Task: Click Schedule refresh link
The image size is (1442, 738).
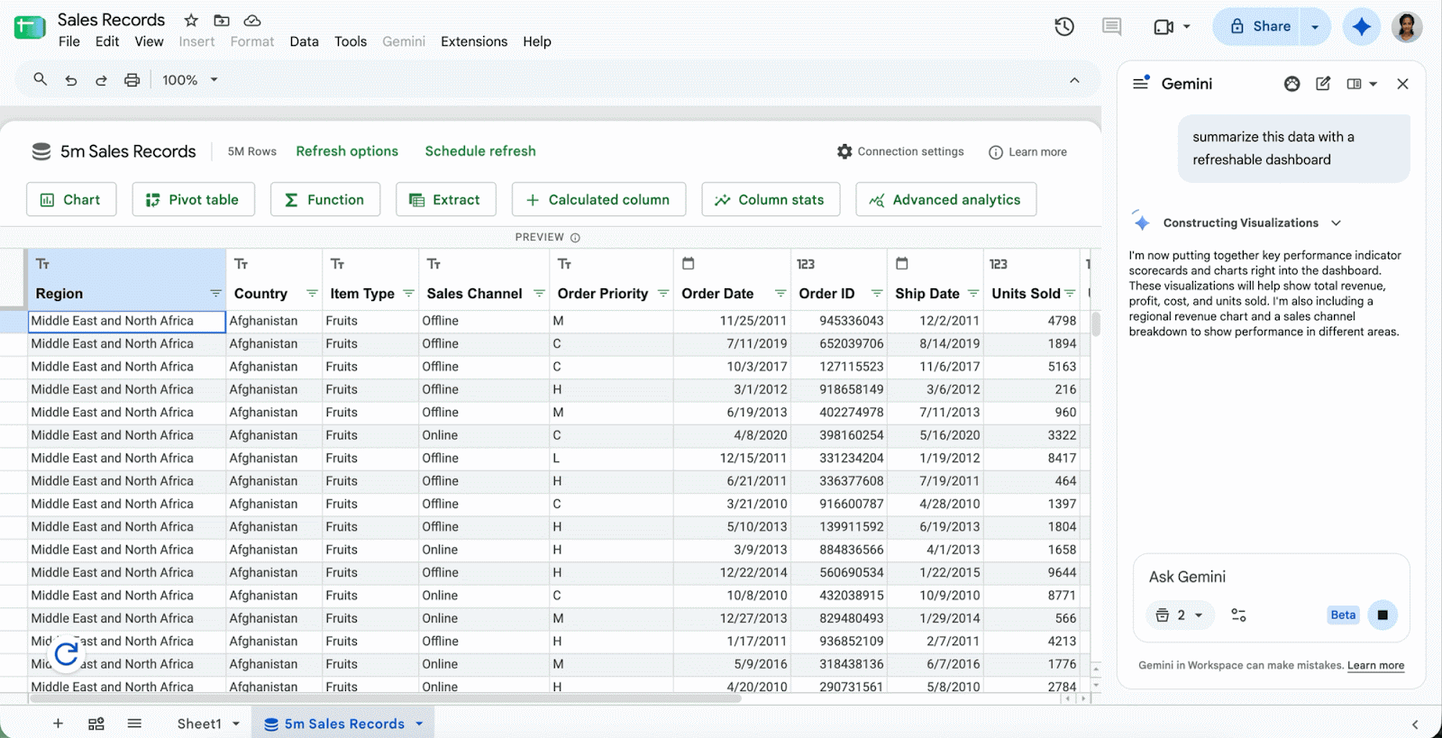Action: pos(480,151)
